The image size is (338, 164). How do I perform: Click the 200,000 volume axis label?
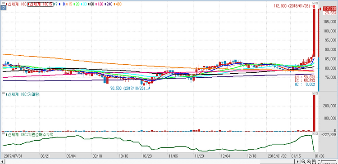tap(330, 106)
